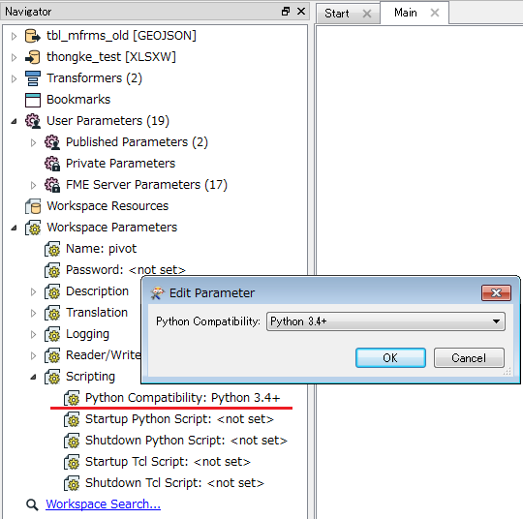Click the tbl_mfrms_old GEOJSON reader icon
This screenshot has width=523, height=519.
tap(33, 36)
